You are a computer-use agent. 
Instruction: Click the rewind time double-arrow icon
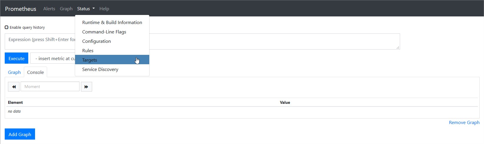tap(14, 87)
